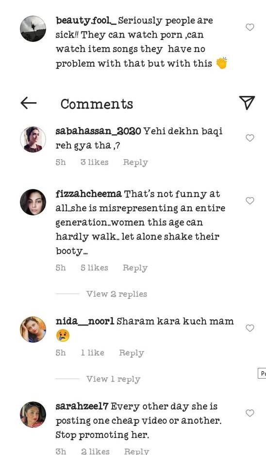Tap heart next to nida__noor1 comment
Image resolution: width=266 pixels, height=455 pixels.
coord(250,328)
